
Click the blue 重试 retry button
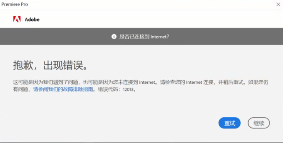coord(229,123)
